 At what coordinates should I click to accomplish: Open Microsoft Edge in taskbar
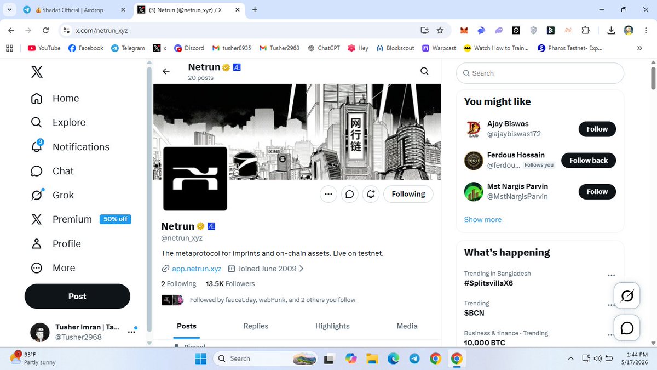(x=393, y=358)
